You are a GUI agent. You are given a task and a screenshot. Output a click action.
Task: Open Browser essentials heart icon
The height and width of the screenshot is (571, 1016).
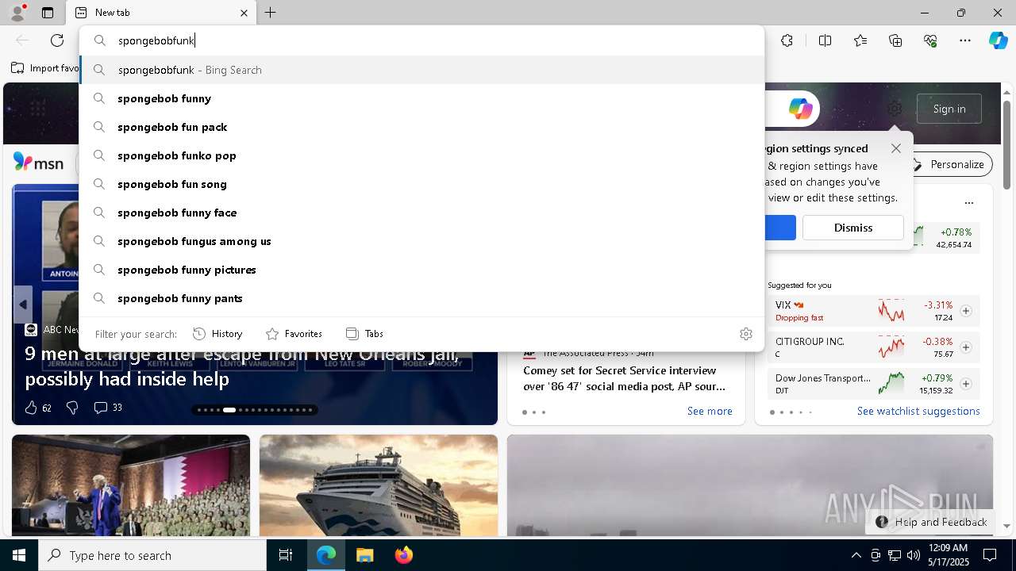tap(930, 40)
